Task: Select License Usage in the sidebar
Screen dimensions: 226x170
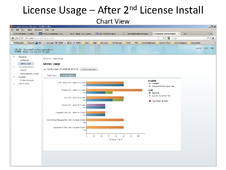Action: click(26, 64)
